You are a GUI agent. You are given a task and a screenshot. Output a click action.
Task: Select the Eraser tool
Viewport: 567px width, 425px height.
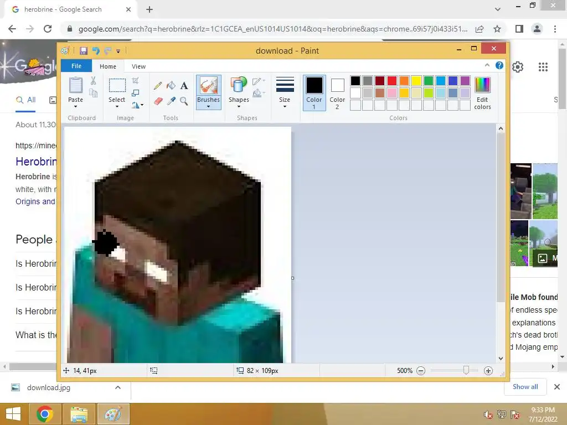tap(158, 101)
